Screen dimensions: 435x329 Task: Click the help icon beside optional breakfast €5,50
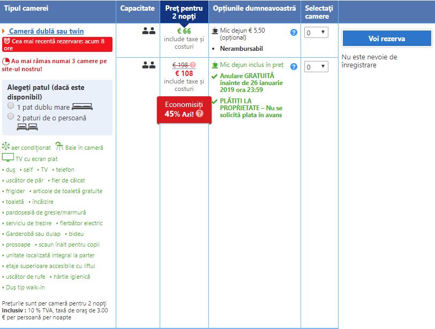tap(294, 32)
